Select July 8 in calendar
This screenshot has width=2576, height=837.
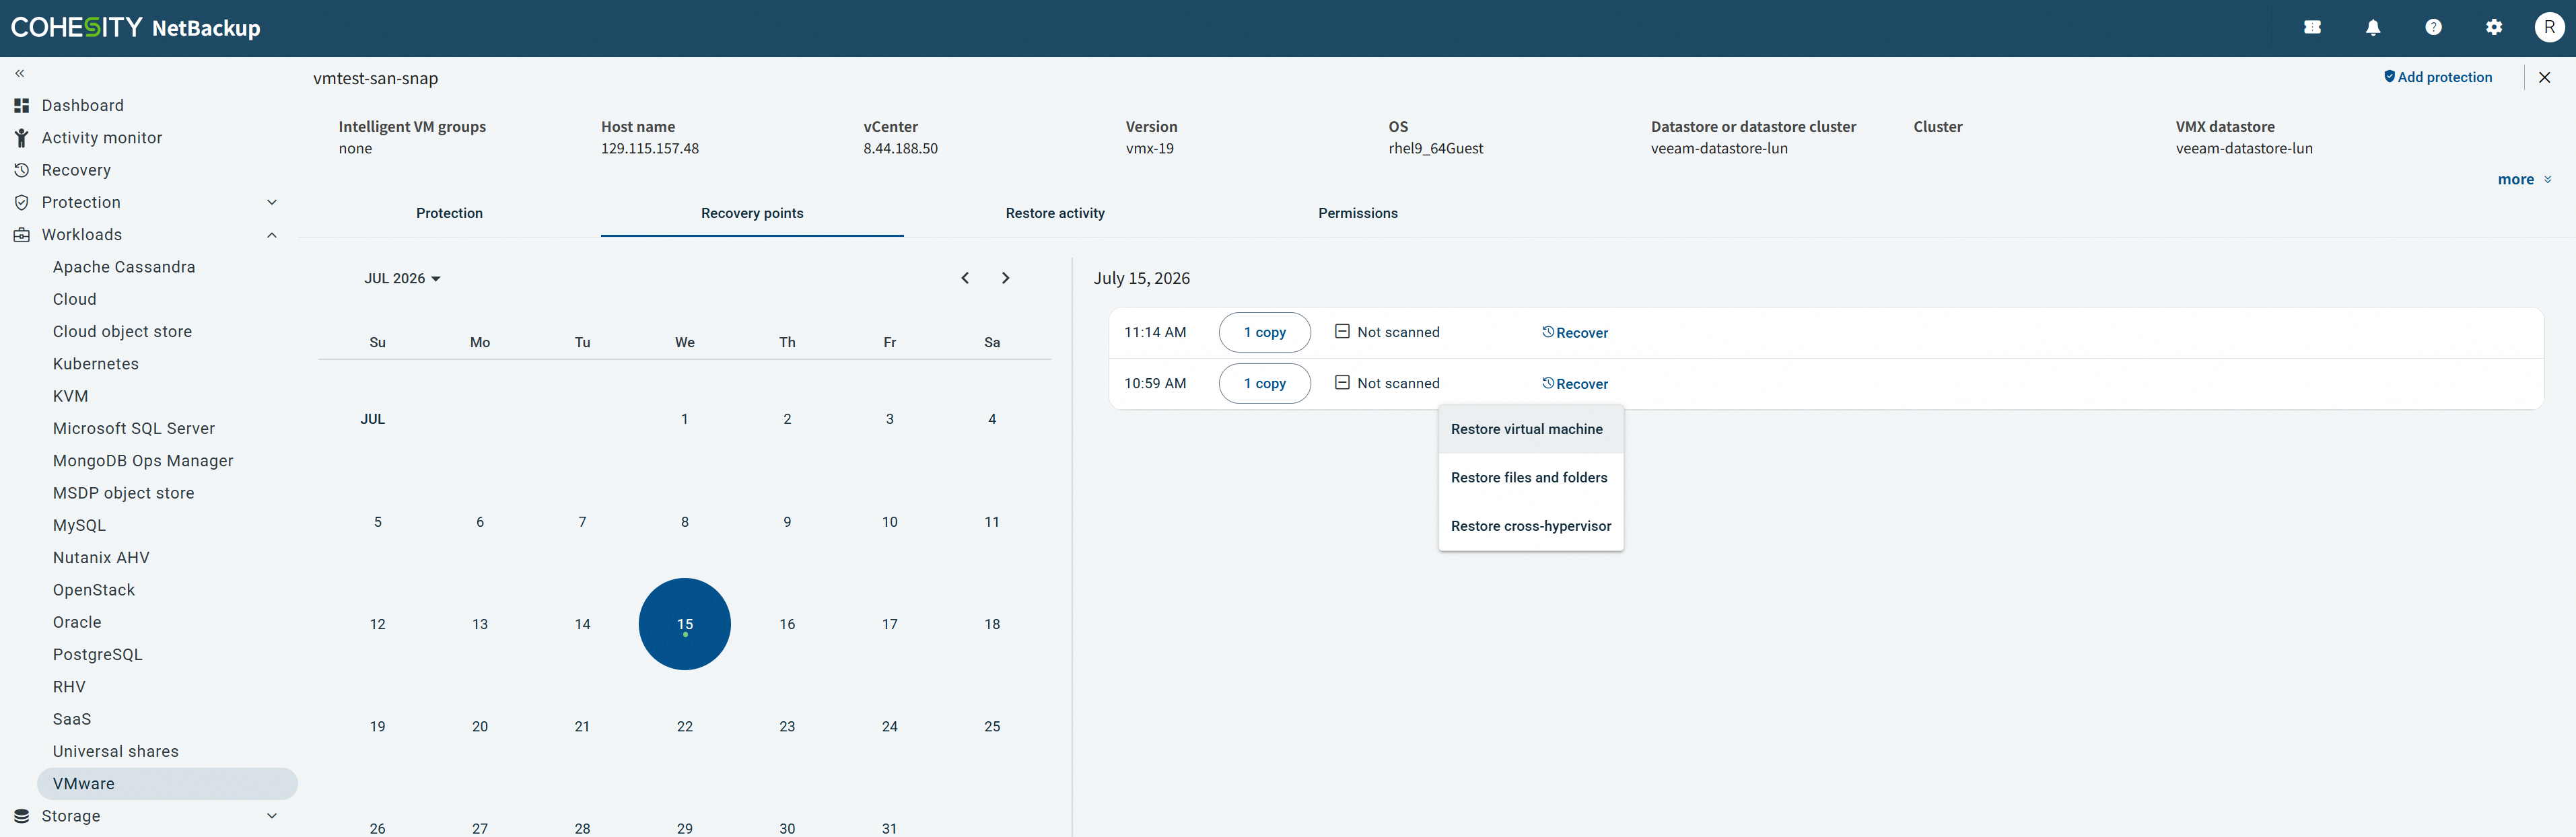point(685,522)
